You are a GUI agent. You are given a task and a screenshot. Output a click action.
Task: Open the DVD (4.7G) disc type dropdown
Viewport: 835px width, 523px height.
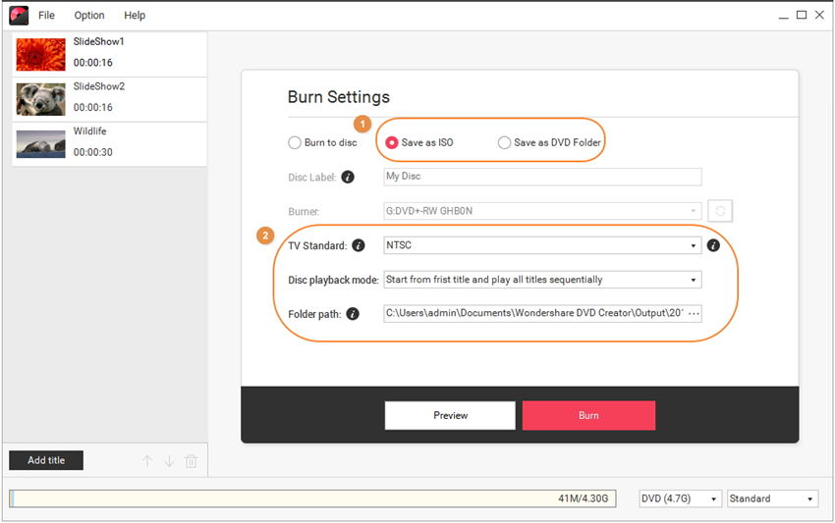point(681,498)
